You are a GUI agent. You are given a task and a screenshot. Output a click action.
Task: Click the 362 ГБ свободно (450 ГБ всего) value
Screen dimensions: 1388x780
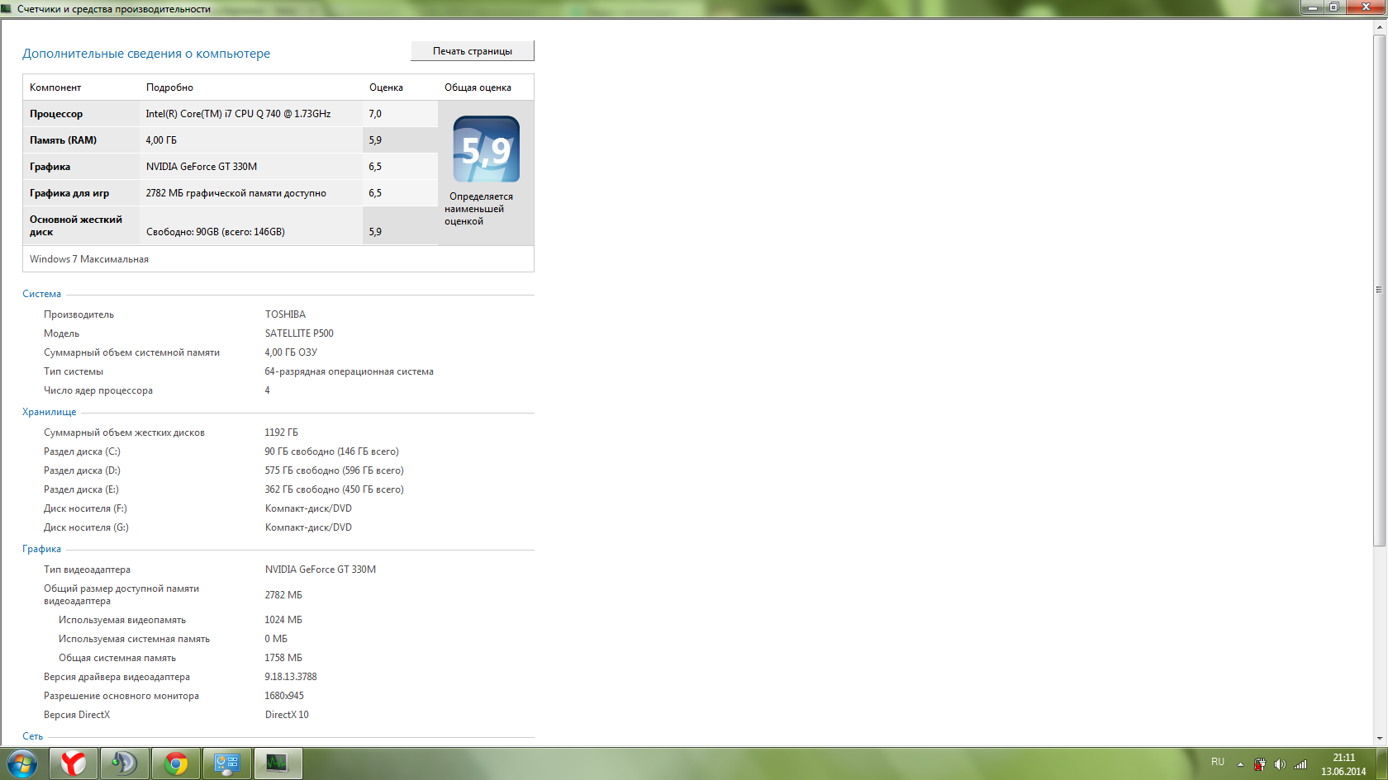click(334, 489)
